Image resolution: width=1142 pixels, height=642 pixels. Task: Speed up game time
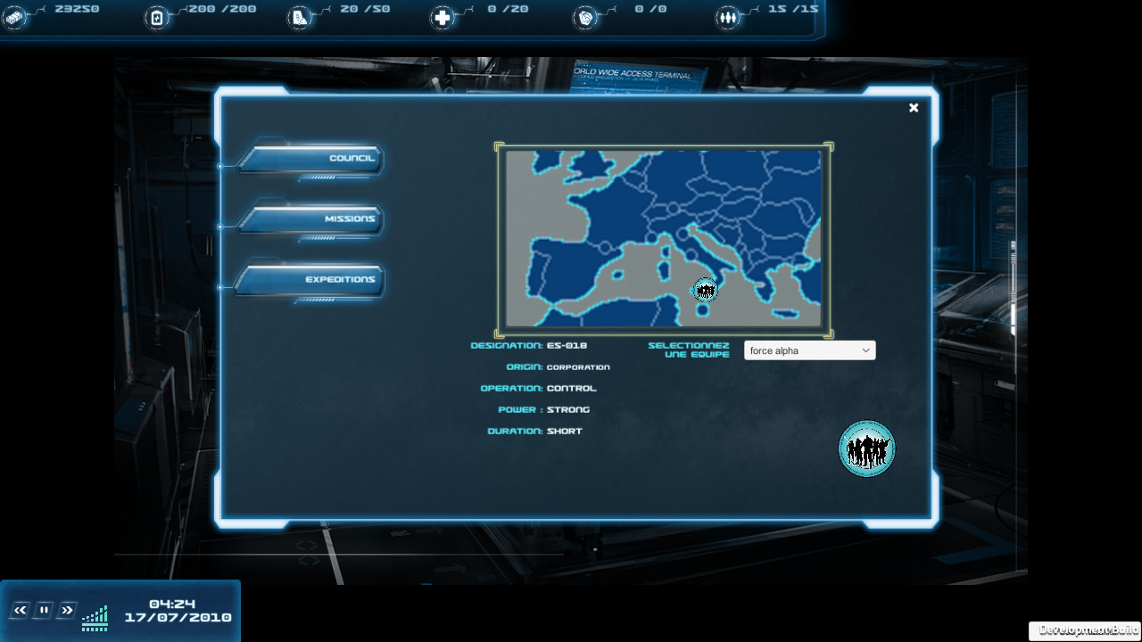(66, 610)
